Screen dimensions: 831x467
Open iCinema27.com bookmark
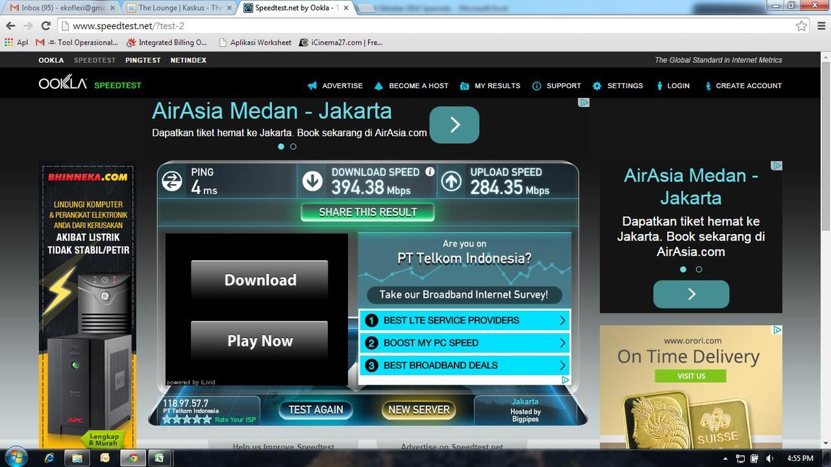(x=341, y=42)
